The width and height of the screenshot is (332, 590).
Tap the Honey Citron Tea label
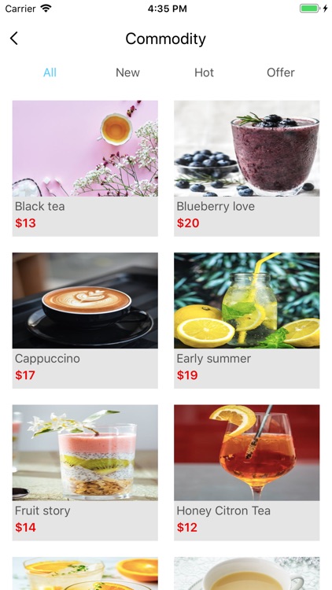(223, 511)
